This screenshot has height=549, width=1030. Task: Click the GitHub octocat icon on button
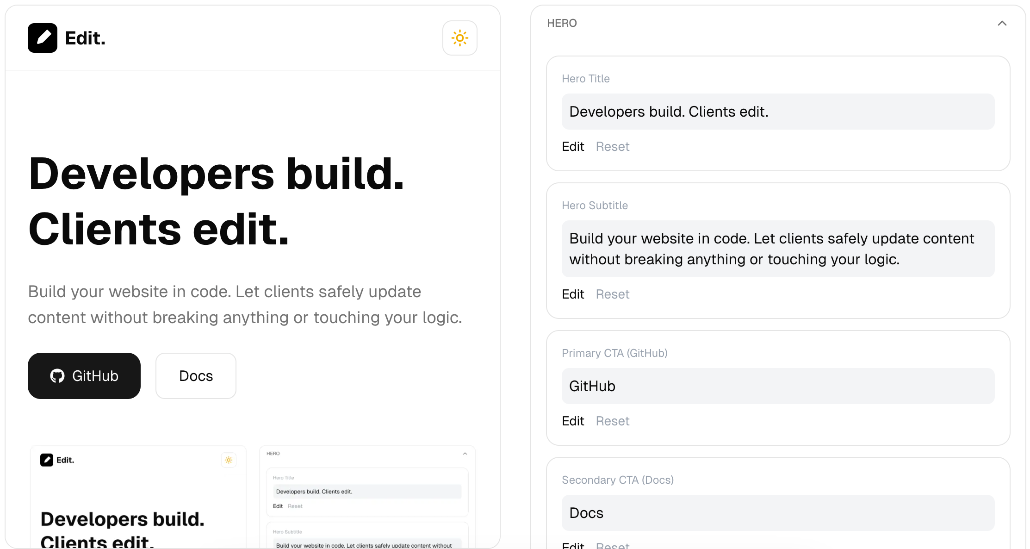57,376
